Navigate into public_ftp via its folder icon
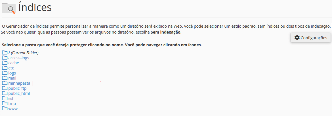 coord(5,88)
